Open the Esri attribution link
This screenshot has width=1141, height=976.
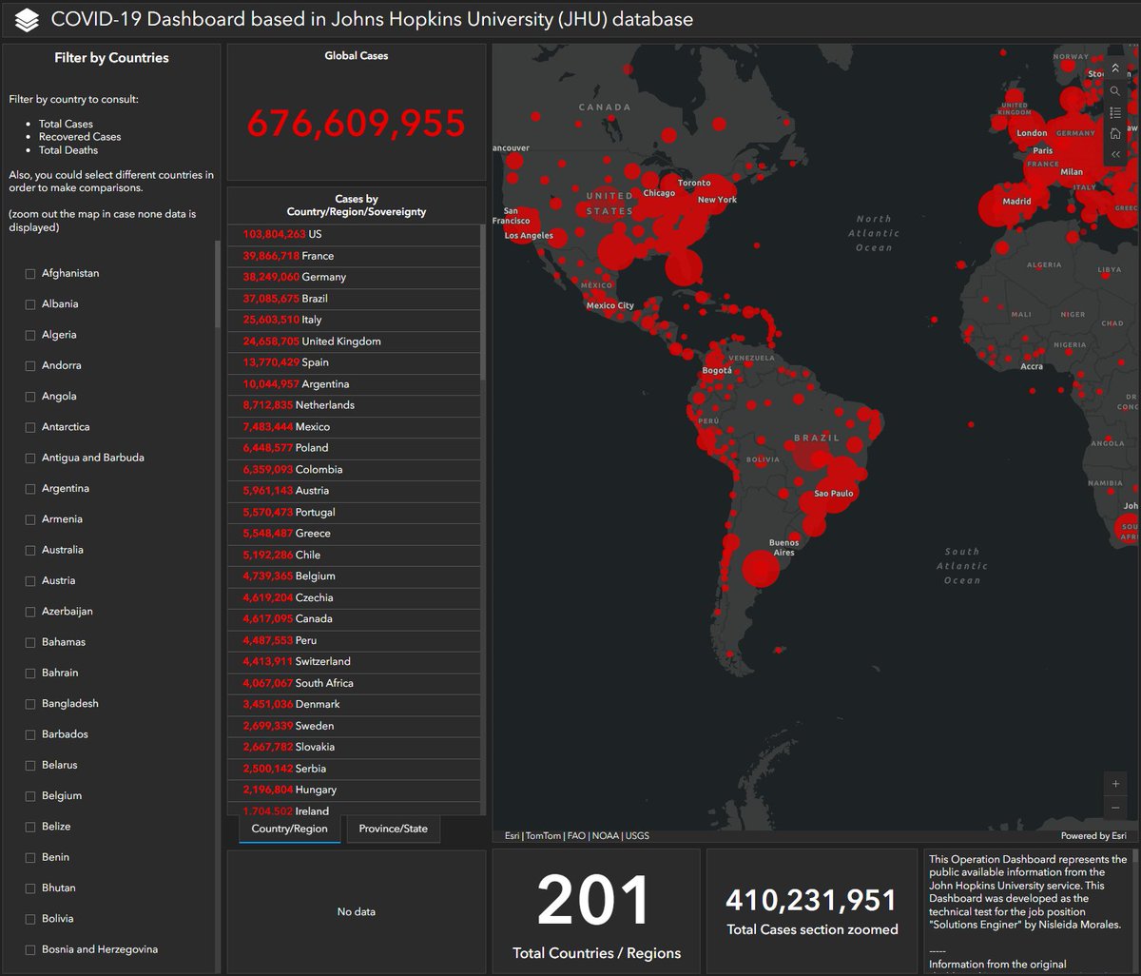click(512, 836)
